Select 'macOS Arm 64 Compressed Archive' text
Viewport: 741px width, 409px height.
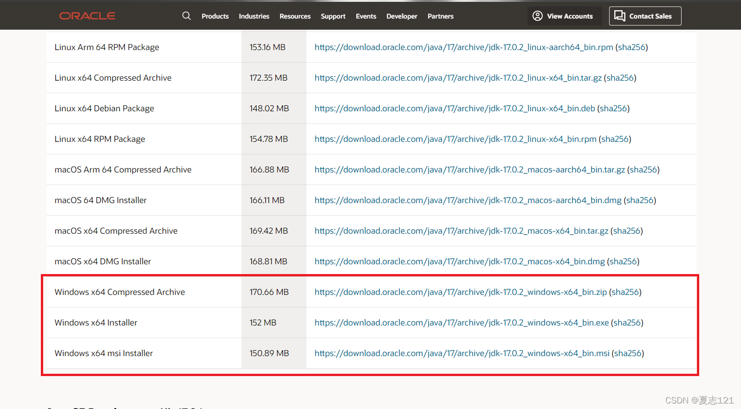123,170
